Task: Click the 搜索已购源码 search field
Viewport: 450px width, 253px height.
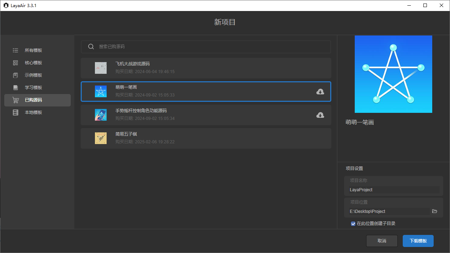Action: tap(210, 47)
